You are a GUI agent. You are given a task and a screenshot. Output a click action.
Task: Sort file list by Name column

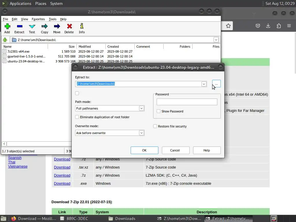click(25, 47)
